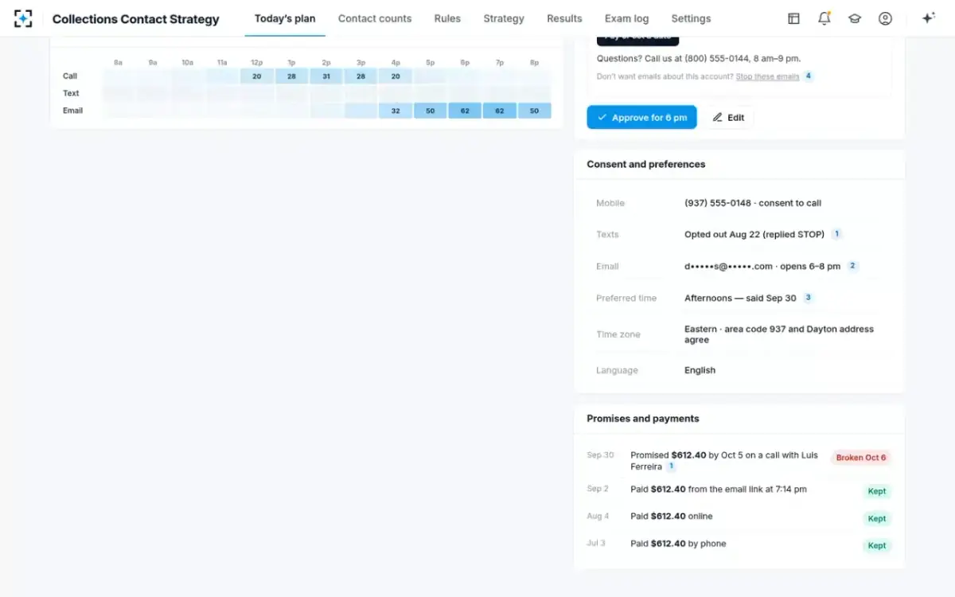This screenshot has height=597, width=955.
Task: Click the Collections Contact Strategy title
Action: 135,18
